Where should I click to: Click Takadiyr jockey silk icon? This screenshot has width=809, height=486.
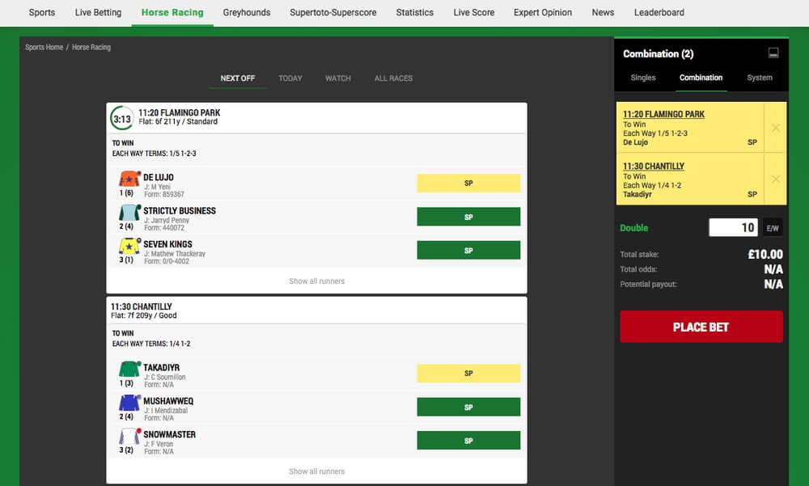129,370
